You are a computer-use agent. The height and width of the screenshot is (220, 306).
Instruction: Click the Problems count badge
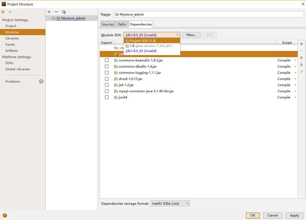coord(41,81)
